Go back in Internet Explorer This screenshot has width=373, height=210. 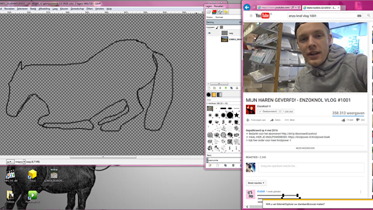click(247, 7)
